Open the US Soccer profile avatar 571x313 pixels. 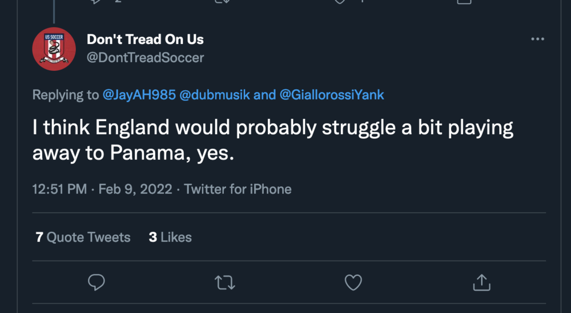click(54, 49)
